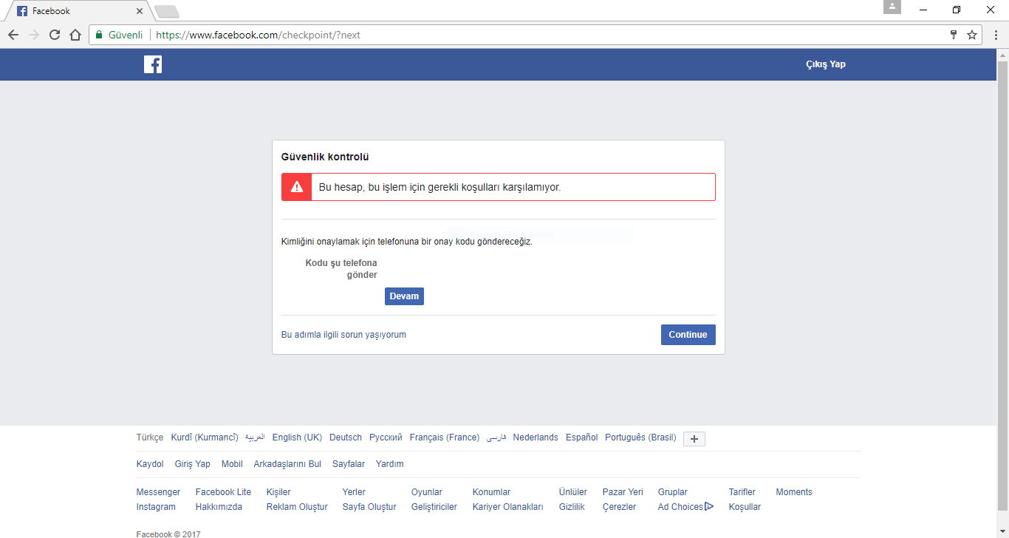The width and height of the screenshot is (1009, 538).
Task: Open the Geliştiriciler link
Action: tap(434, 507)
